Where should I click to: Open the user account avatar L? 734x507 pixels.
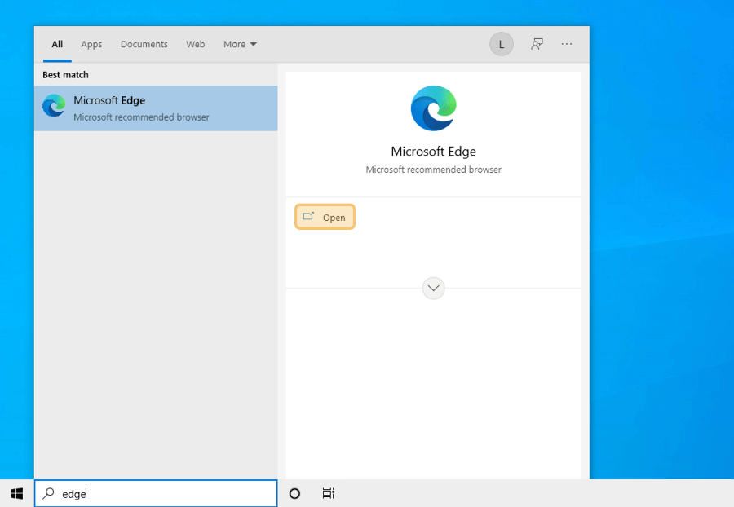(x=502, y=45)
